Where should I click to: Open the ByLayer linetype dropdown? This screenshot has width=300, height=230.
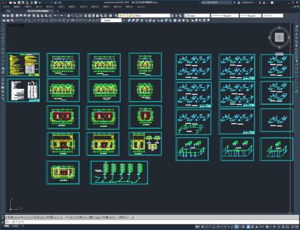pos(225,16)
